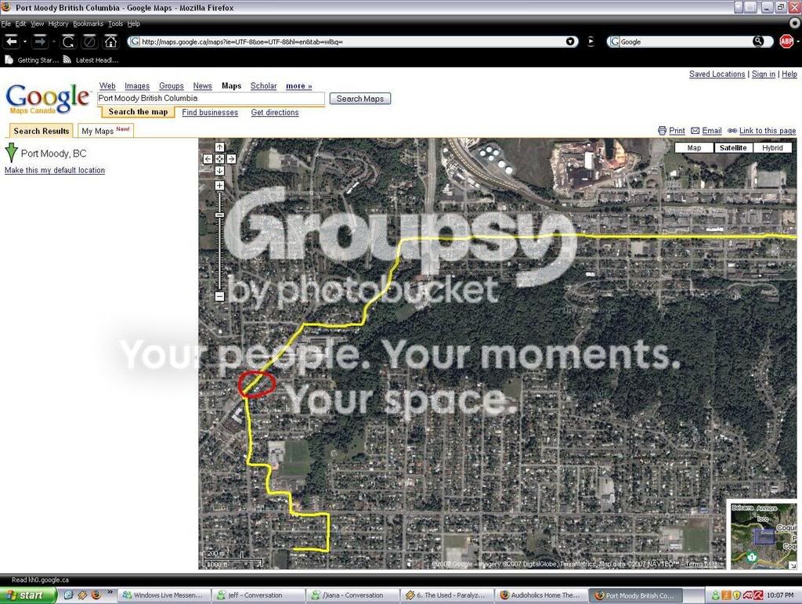The height and width of the screenshot is (604, 802).
Task: Switch the map to Satellite view
Action: [x=733, y=148]
